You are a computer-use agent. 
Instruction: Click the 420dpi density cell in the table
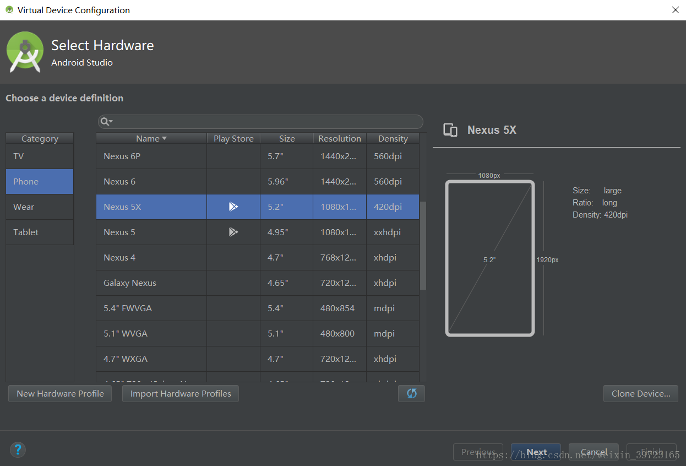[393, 207]
